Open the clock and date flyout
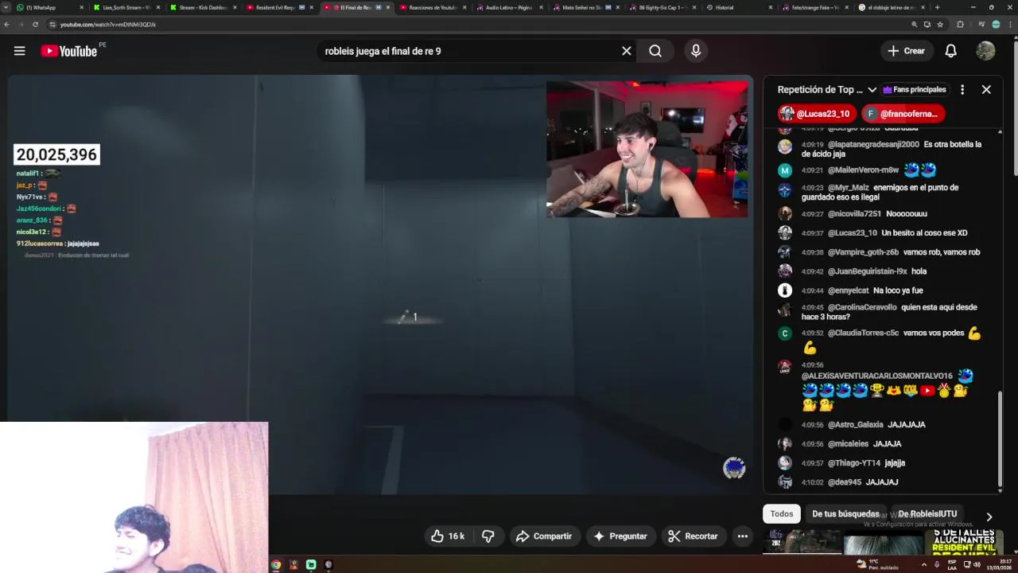This screenshot has width=1018, height=573. (998, 564)
